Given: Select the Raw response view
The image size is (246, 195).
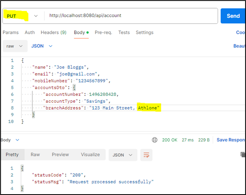Looking at the screenshot, I should coord(35,155).
